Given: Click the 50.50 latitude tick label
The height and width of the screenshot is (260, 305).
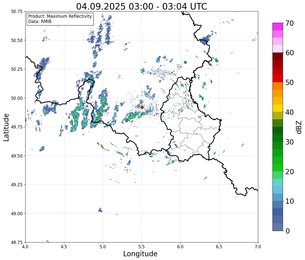Looking at the screenshot, I should tap(17, 40).
